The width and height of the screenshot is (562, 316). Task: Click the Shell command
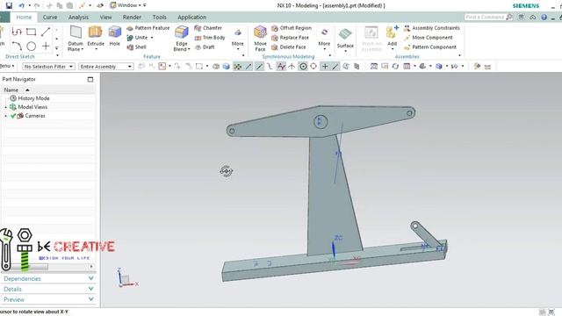tap(136, 47)
